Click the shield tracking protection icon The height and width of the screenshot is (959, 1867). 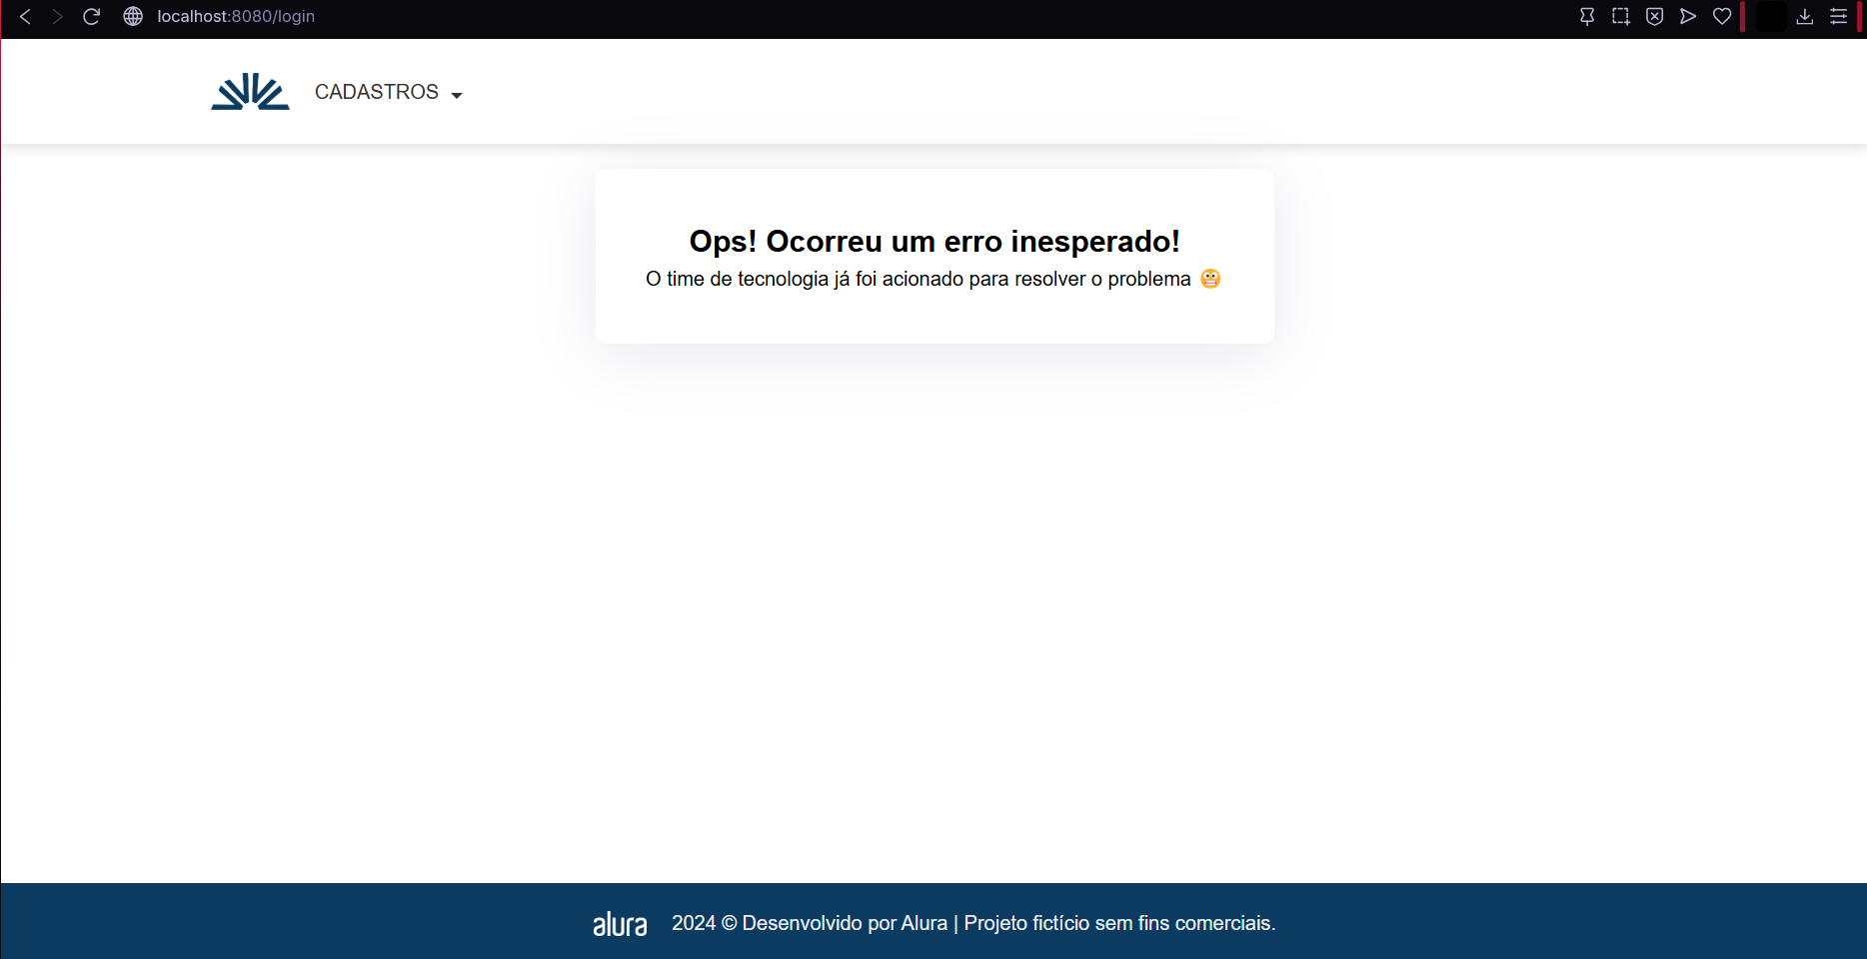tap(1654, 16)
